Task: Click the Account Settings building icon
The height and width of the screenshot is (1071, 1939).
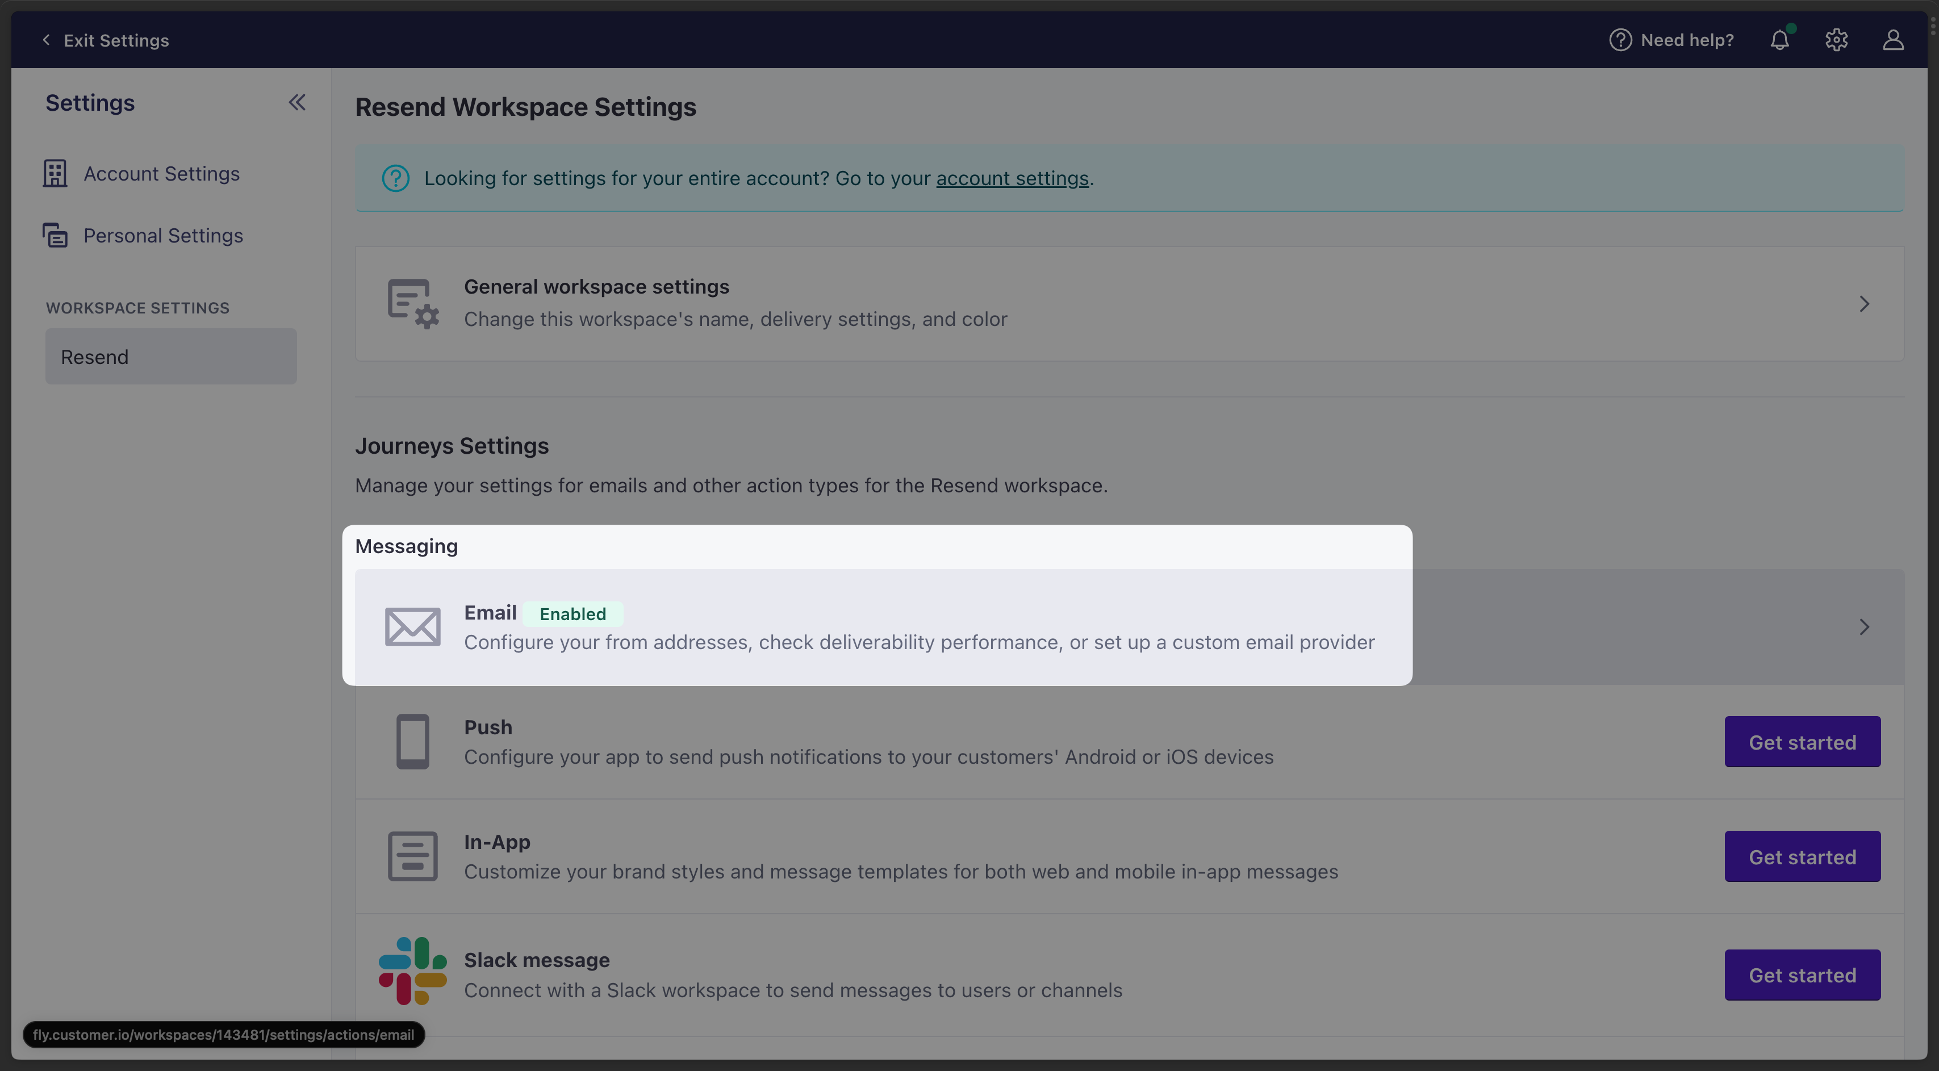Action: click(x=55, y=173)
